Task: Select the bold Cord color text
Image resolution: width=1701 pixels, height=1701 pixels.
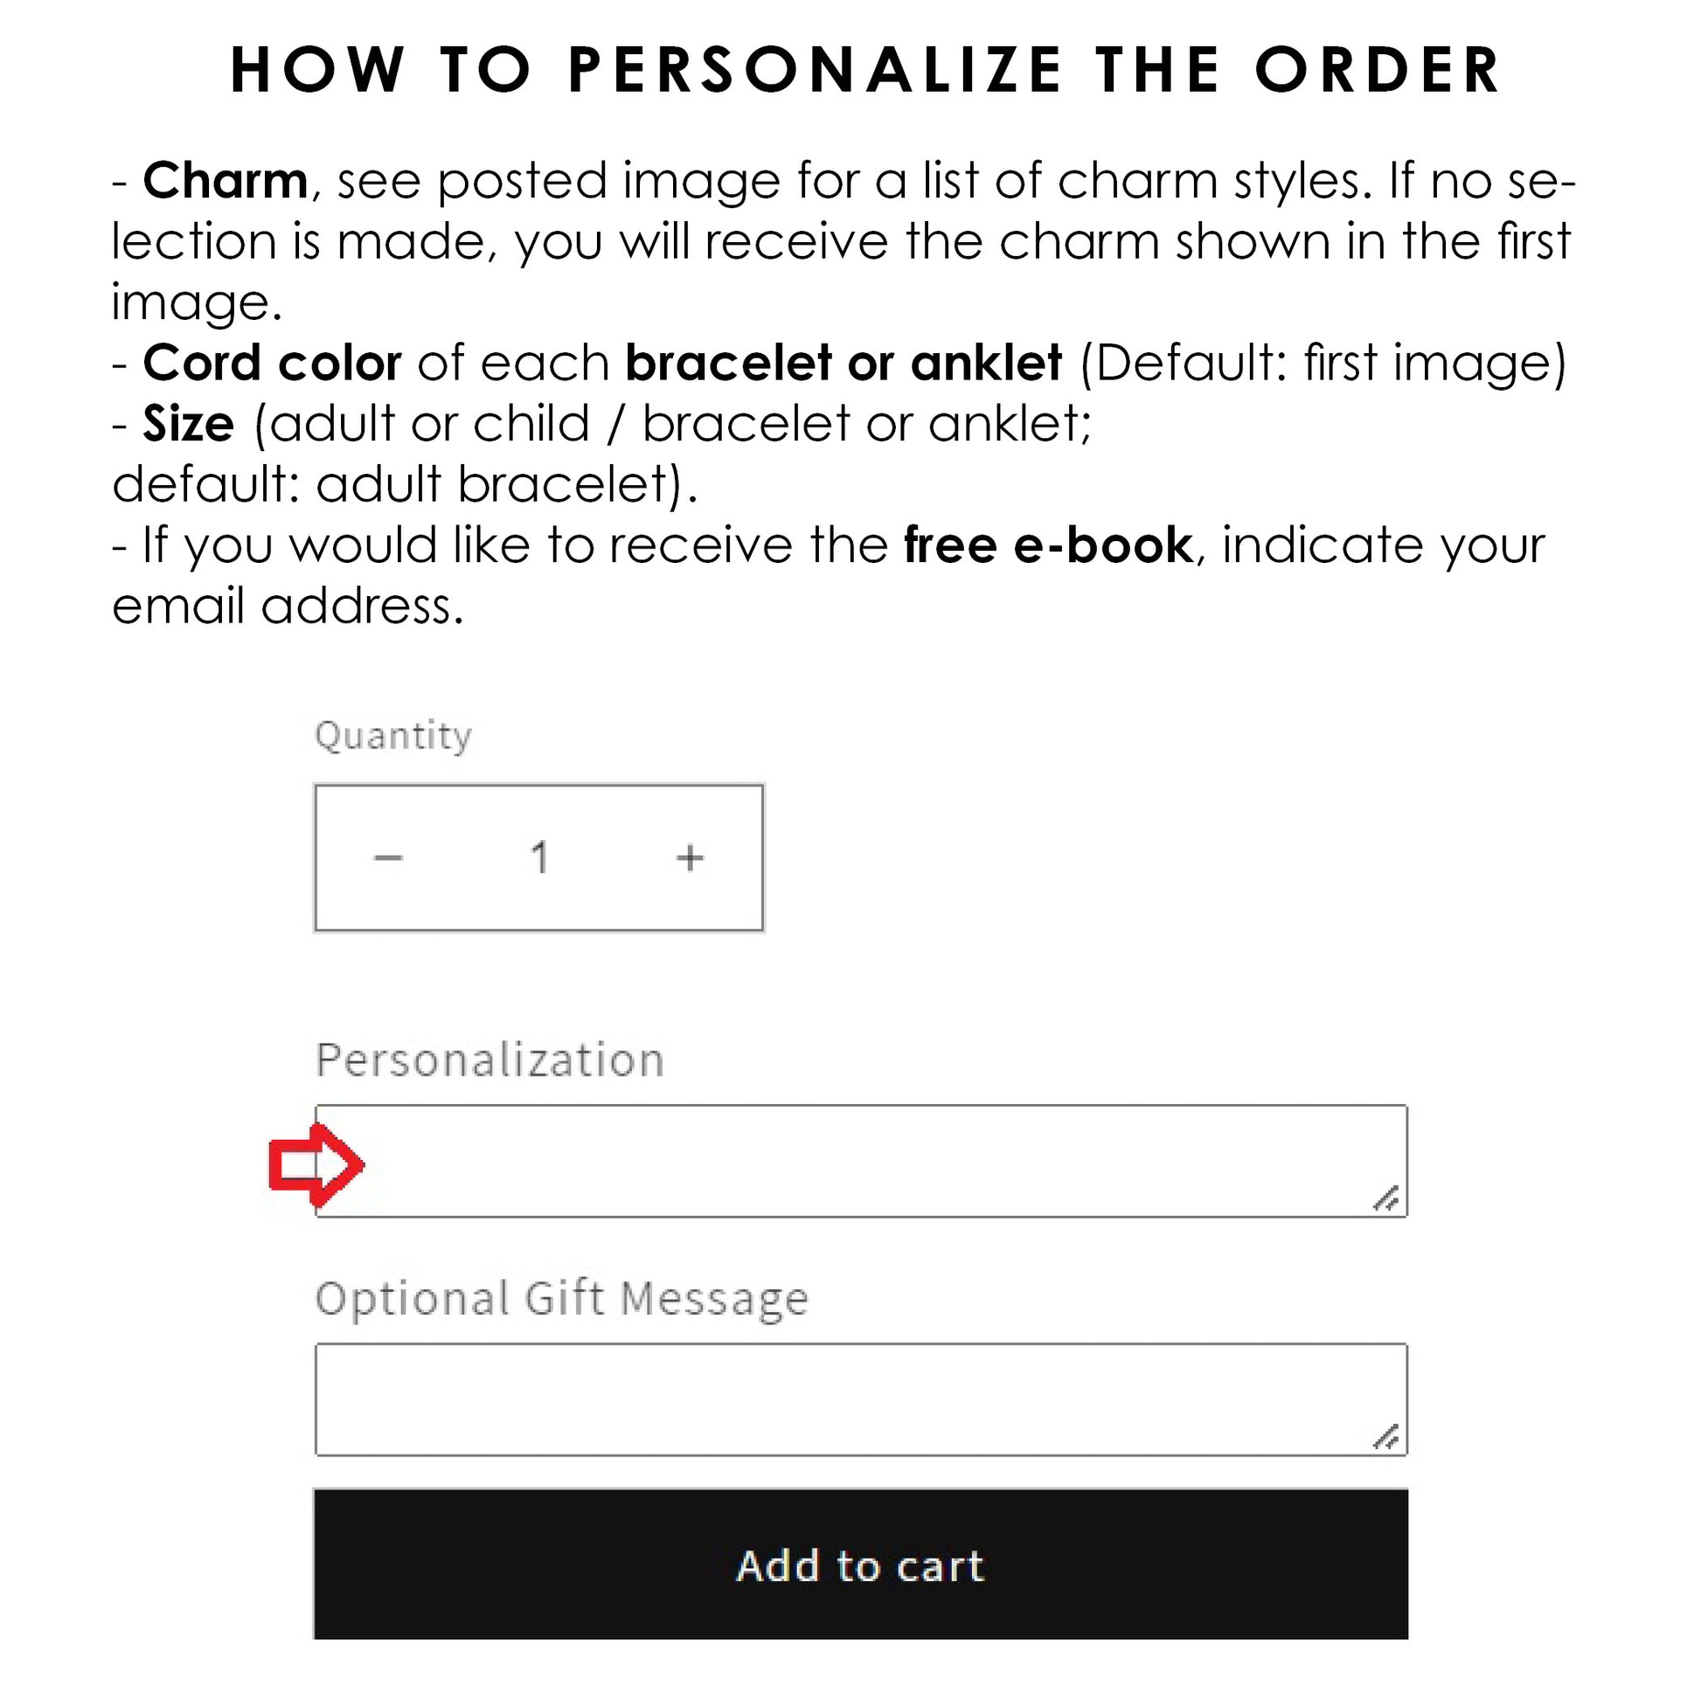Action: (272, 363)
